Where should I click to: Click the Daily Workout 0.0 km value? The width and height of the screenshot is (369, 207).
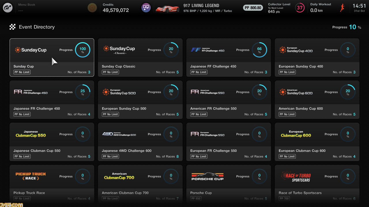pyautogui.click(x=316, y=10)
